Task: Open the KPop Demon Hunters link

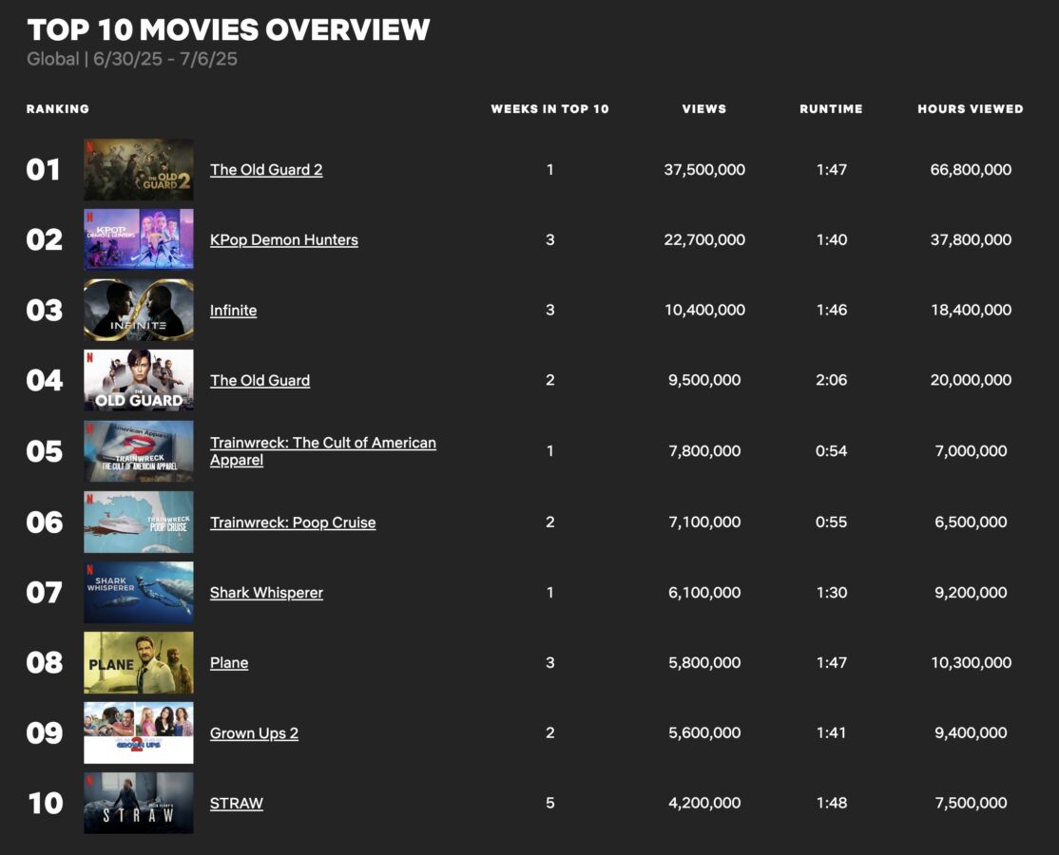Action: click(x=283, y=239)
